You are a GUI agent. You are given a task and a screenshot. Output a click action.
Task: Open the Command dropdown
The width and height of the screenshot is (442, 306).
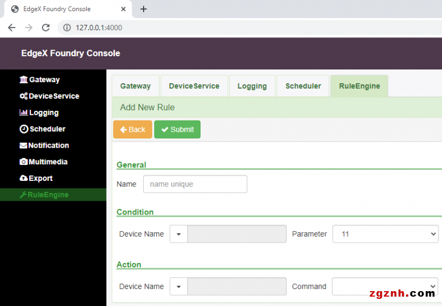(x=385, y=286)
